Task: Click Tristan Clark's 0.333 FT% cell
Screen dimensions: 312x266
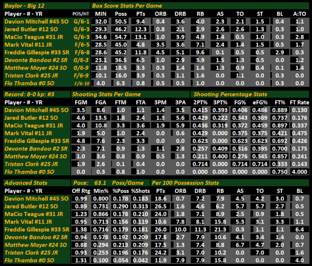Action: 280,164
